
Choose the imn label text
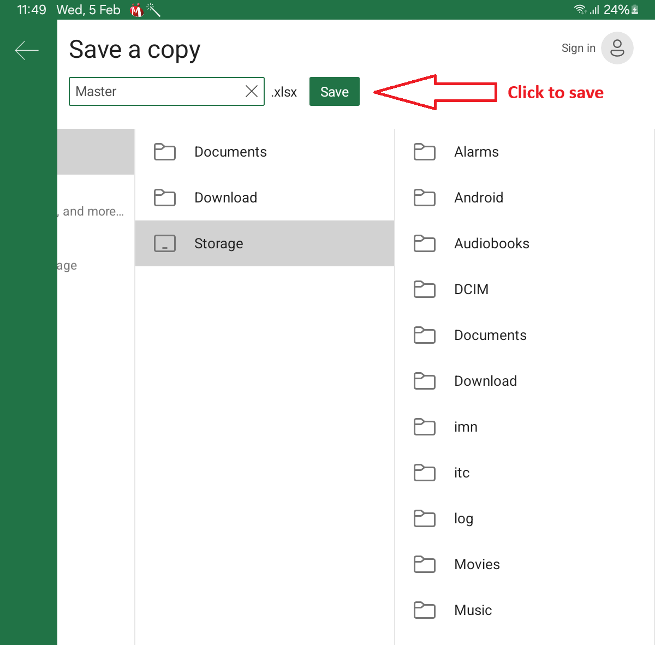pos(466,427)
